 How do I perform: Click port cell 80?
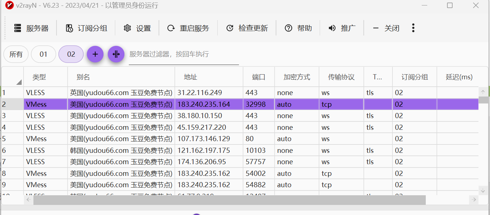(259, 139)
